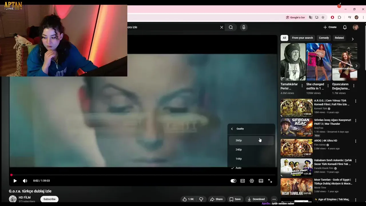Save the video to a playlist

(x=235, y=199)
